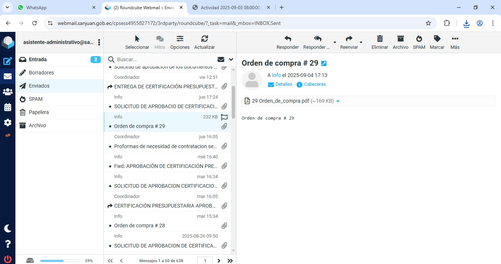The height and width of the screenshot is (264, 501).
Task: Click the compose new message icon
Action: [8, 61]
